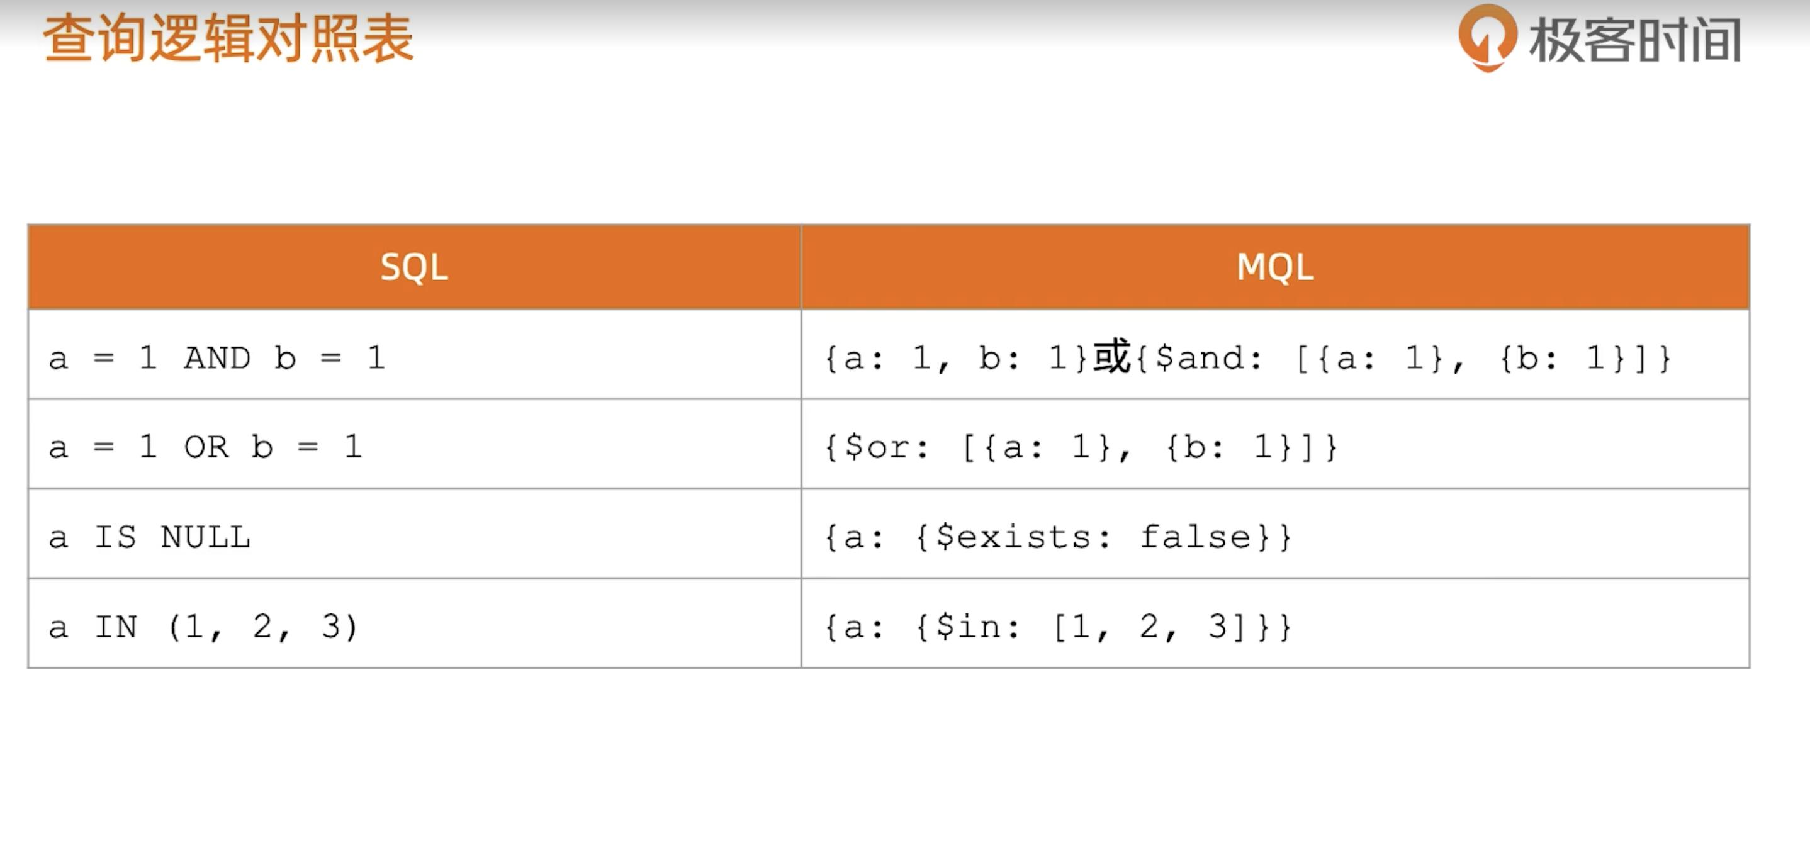Screen dimensions: 1810x843
Task: Click the NULL keyword in the SQL column
Action: point(205,537)
